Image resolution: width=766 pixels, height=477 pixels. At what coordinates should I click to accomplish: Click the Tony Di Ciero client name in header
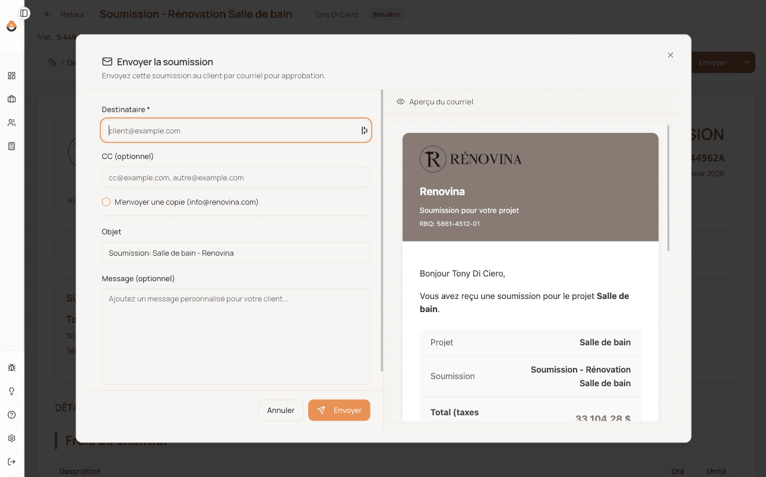point(336,14)
